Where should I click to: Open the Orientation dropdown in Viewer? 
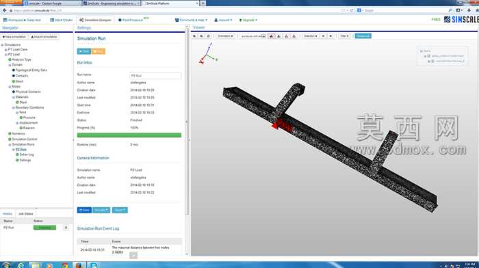tap(225, 36)
